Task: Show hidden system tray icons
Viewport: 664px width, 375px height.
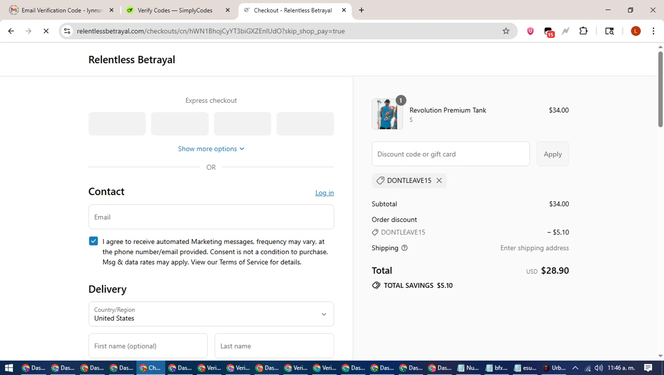Action: tap(575, 368)
